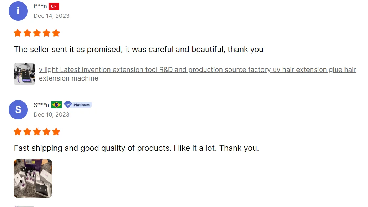The height and width of the screenshot is (207, 368).
Task: Click the Dec 14, 2023 review date
Action: point(51,16)
